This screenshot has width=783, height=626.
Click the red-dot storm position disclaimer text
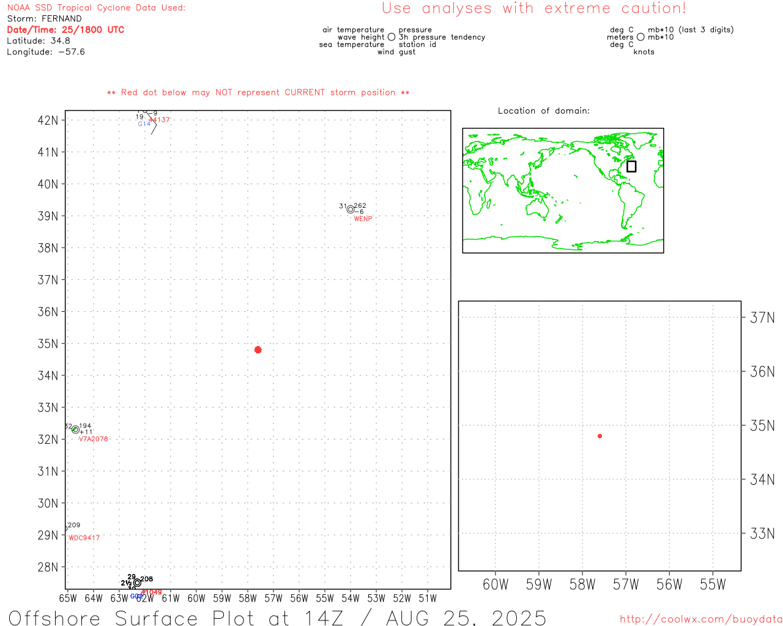coord(258,92)
